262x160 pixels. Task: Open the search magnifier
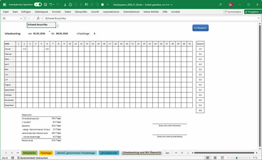(x=221, y=5)
